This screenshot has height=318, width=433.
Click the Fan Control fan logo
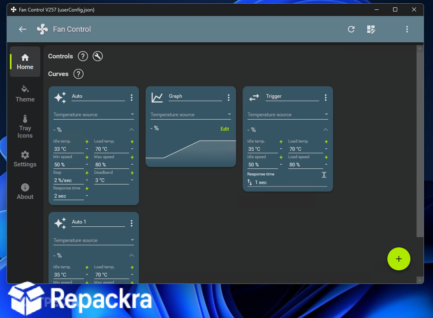point(42,29)
